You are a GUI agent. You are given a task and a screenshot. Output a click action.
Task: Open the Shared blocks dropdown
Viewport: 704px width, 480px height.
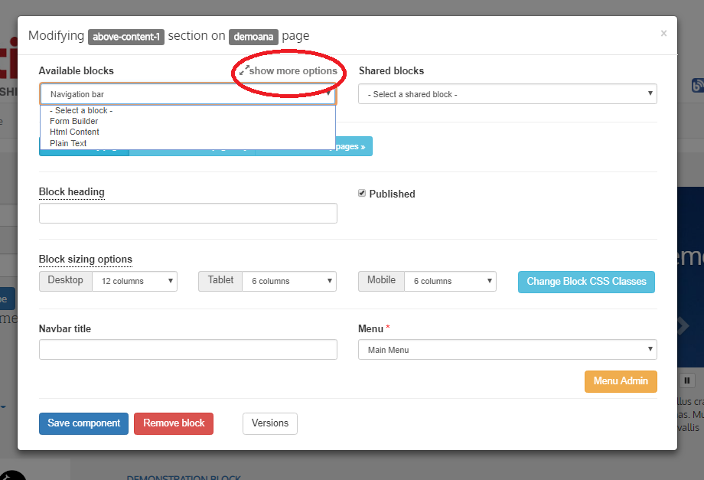pos(507,94)
